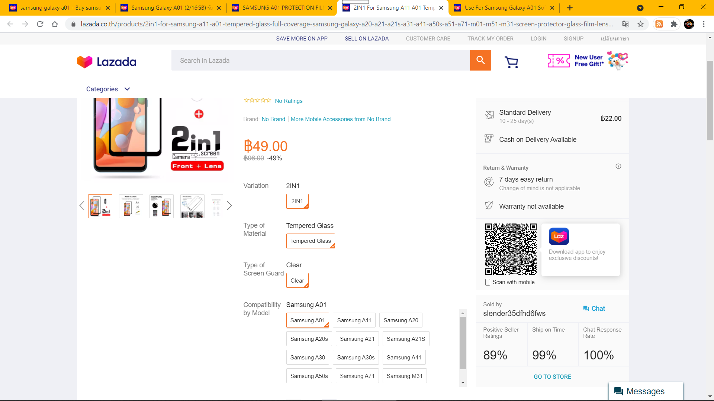
Task: Open the Messages panel
Action: (646, 391)
